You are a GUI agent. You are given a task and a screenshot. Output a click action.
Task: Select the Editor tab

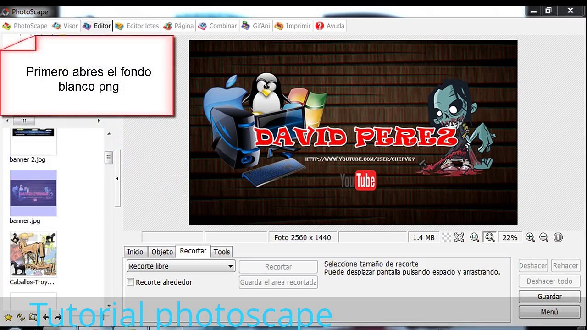pos(97,26)
